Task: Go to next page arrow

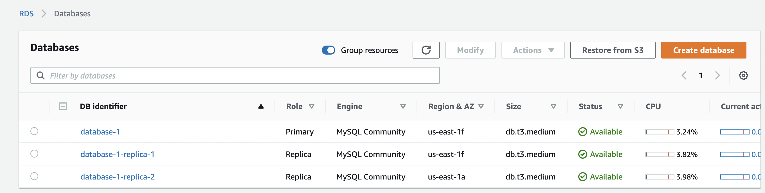Action: pyautogui.click(x=717, y=75)
